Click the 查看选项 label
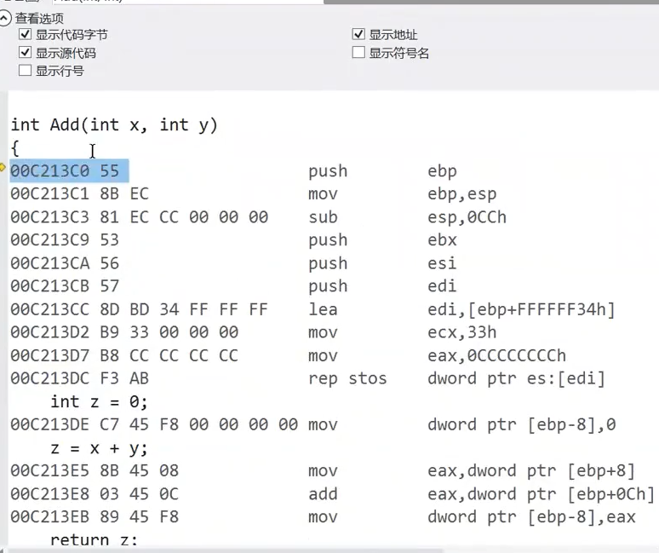659x553 pixels. (39, 18)
